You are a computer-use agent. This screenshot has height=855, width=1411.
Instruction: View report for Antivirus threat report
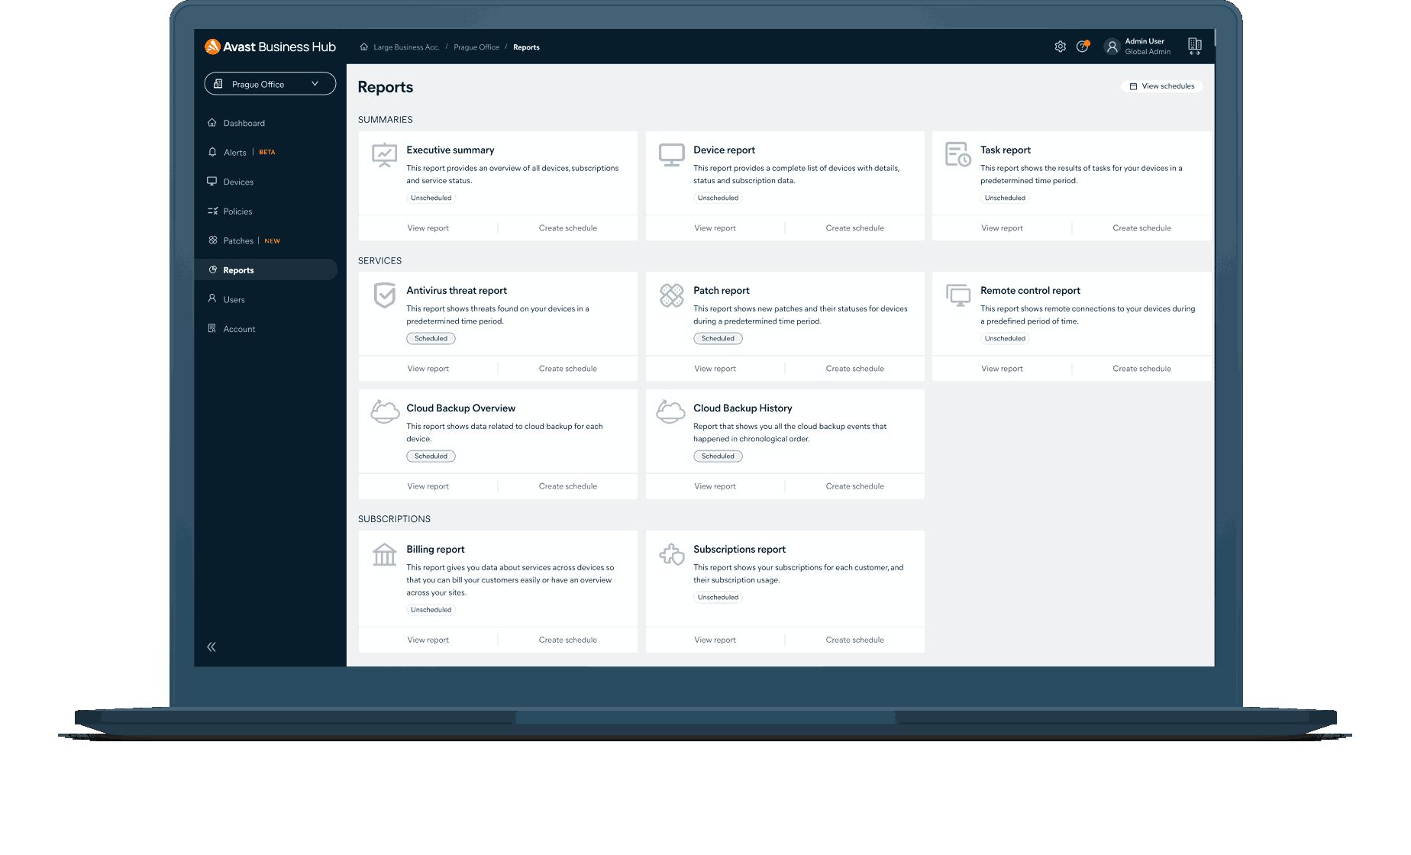click(428, 368)
